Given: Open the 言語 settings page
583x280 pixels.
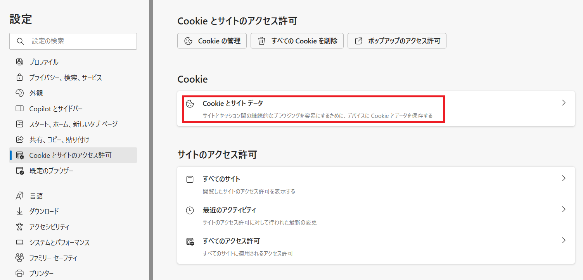Looking at the screenshot, I should [x=36, y=196].
